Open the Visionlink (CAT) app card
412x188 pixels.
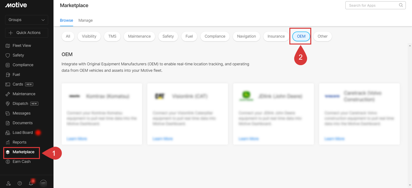pyautogui.click(x=188, y=114)
